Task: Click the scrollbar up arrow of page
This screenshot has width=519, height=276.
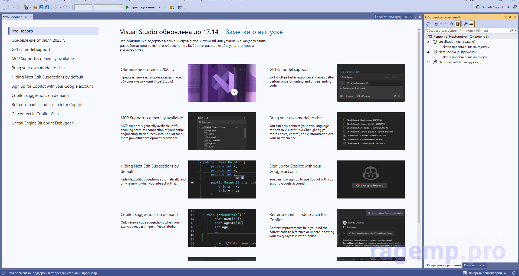Action: tap(419, 29)
